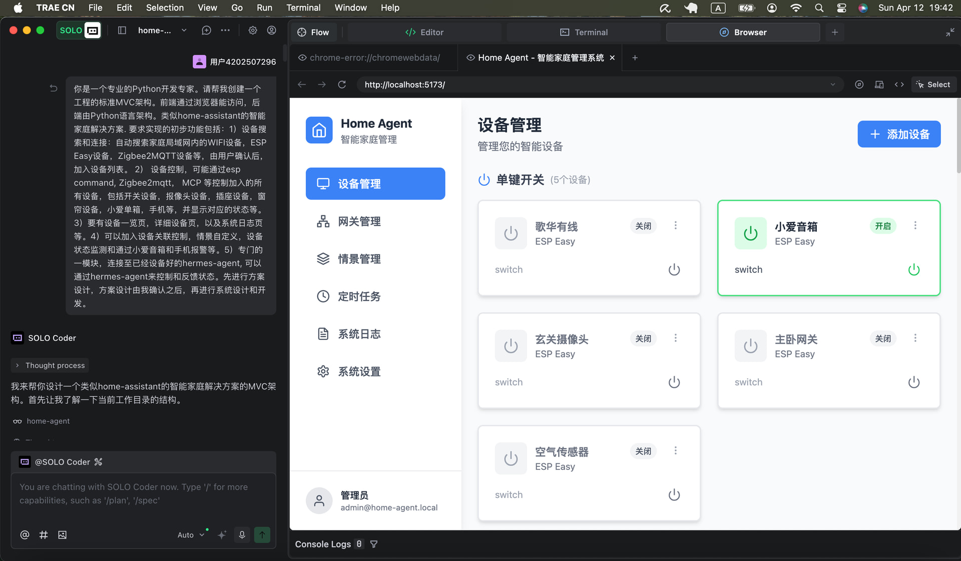Open more options menu for 歌华有线
This screenshot has width=961, height=561.
coord(676,226)
